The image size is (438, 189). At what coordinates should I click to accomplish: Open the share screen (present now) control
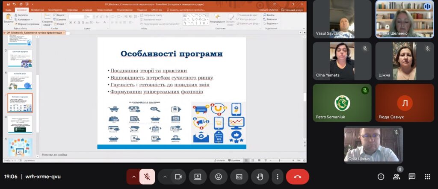(198, 177)
